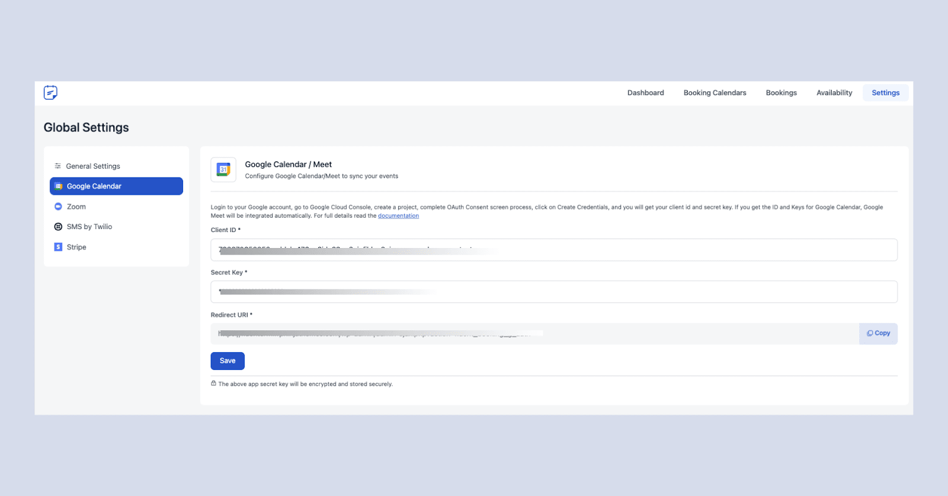Click the Global Settings heading
This screenshot has width=948, height=496.
[87, 128]
